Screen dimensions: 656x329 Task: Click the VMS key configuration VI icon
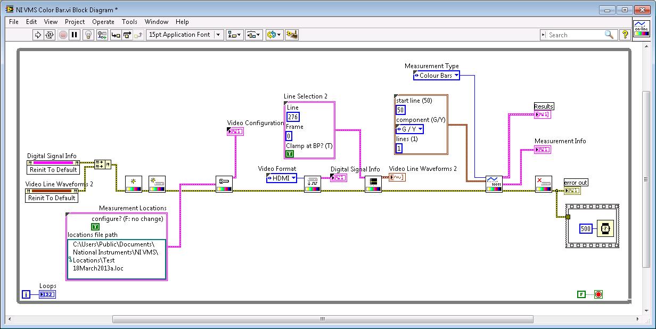tap(224, 184)
